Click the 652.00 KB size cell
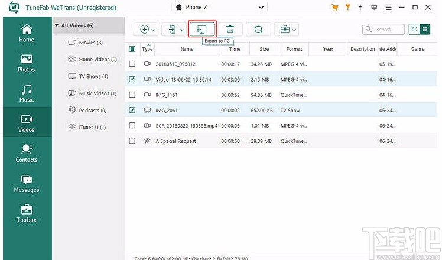 click(x=262, y=110)
